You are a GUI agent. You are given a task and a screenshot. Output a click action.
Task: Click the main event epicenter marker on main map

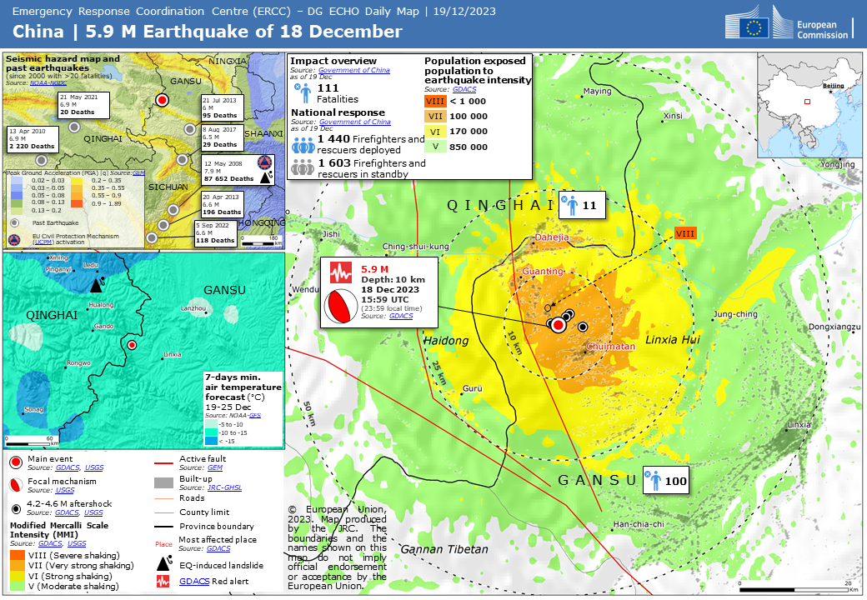click(x=558, y=326)
